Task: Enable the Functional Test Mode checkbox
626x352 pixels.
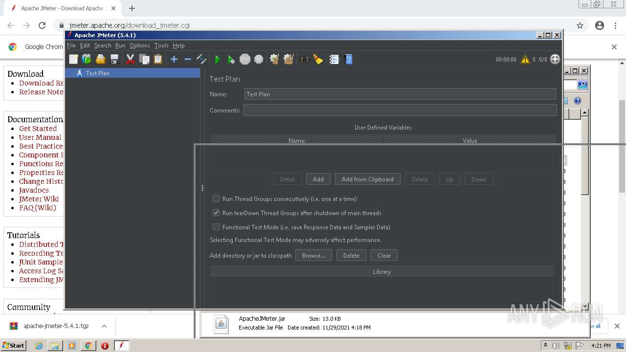Action: coord(216,227)
